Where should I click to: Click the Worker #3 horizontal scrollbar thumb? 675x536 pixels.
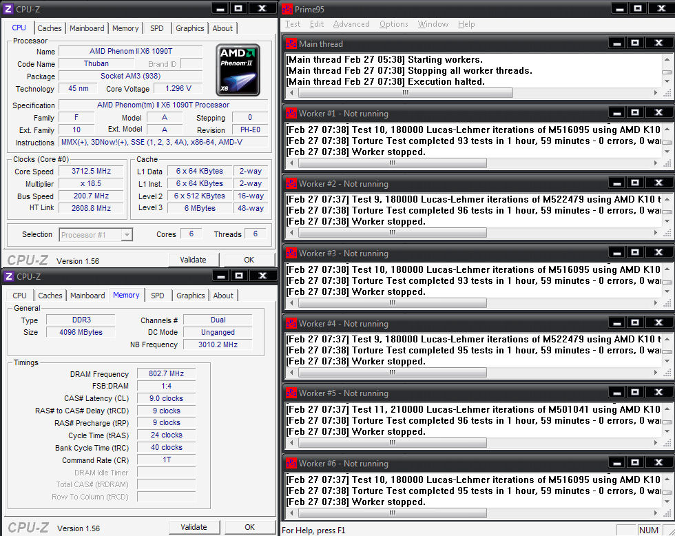click(x=392, y=302)
